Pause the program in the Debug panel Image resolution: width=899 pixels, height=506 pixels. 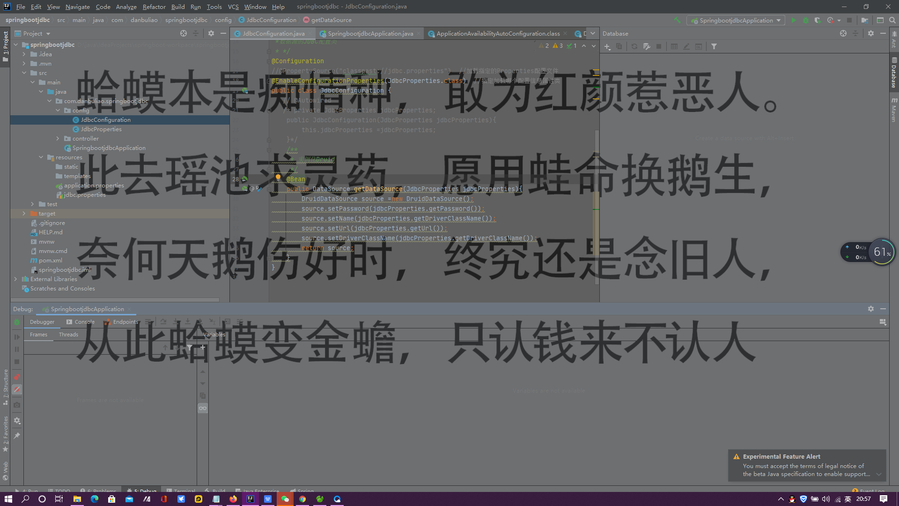point(17,349)
